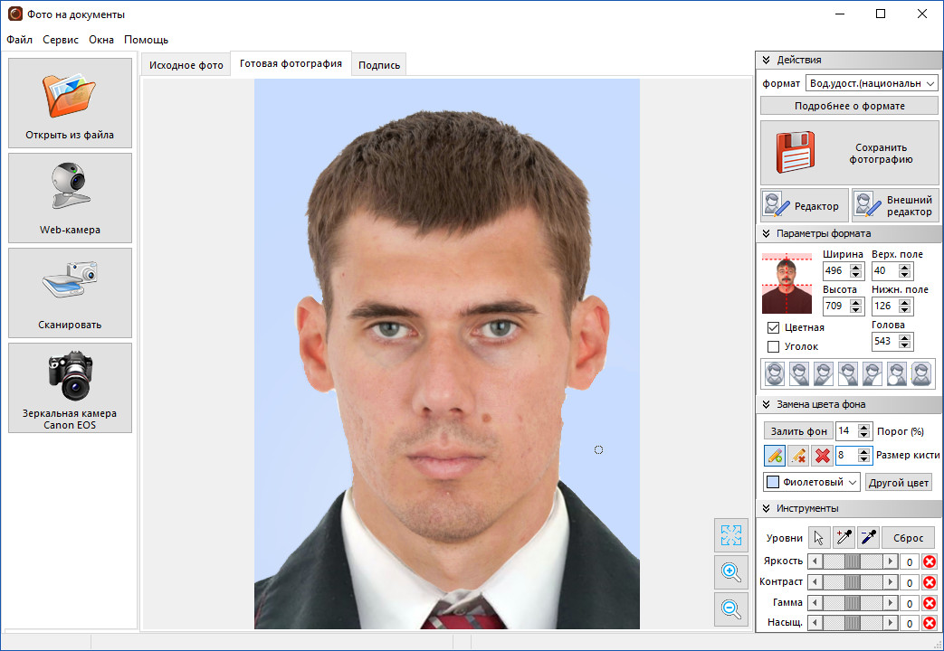
Task: Zoom in on the photo
Action: click(731, 572)
